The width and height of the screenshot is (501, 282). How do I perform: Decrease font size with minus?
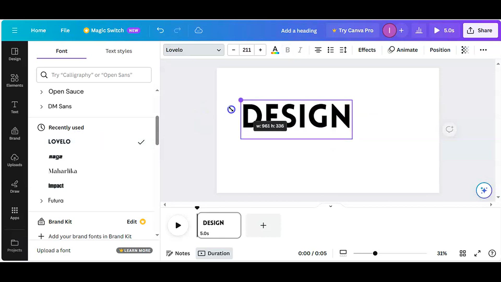pos(234,50)
